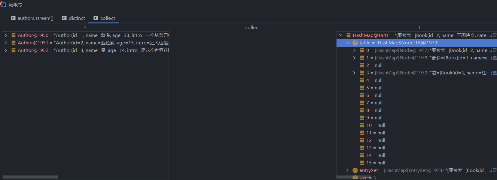Expand the Author@1950 node
497x180 pixels.
pyautogui.click(x=6, y=35)
